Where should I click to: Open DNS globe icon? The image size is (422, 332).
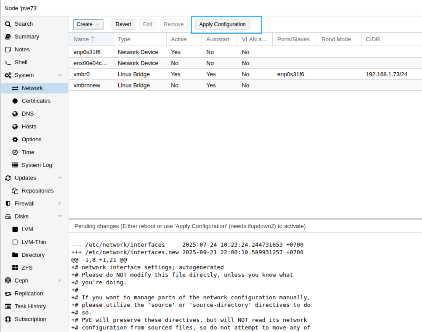pyautogui.click(x=15, y=114)
